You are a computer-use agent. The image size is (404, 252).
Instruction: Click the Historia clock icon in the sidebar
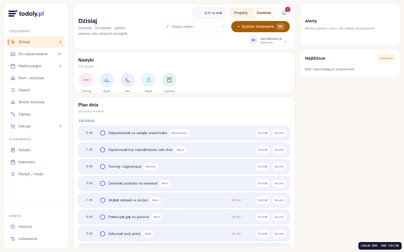[13, 227]
